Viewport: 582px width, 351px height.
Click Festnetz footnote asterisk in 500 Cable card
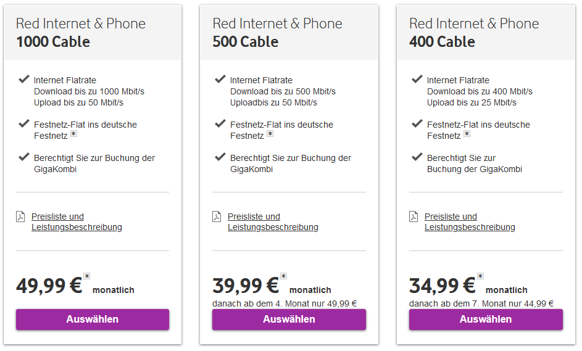pos(270,134)
